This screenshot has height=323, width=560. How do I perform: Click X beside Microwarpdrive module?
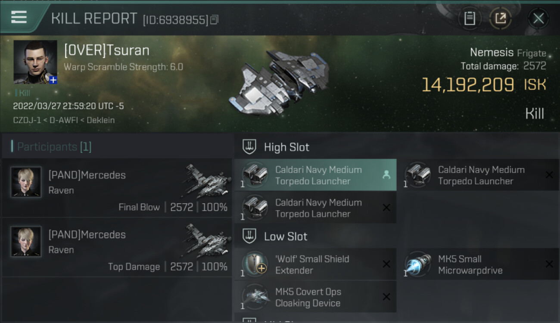pyautogui.click(x=549, y=264)
